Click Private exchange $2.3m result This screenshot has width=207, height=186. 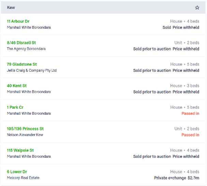177,178
